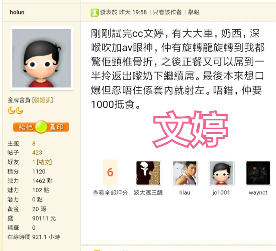Open the waynet username link
The width and height of the screenshot is (276, 251).
click(x=258, y=193)
